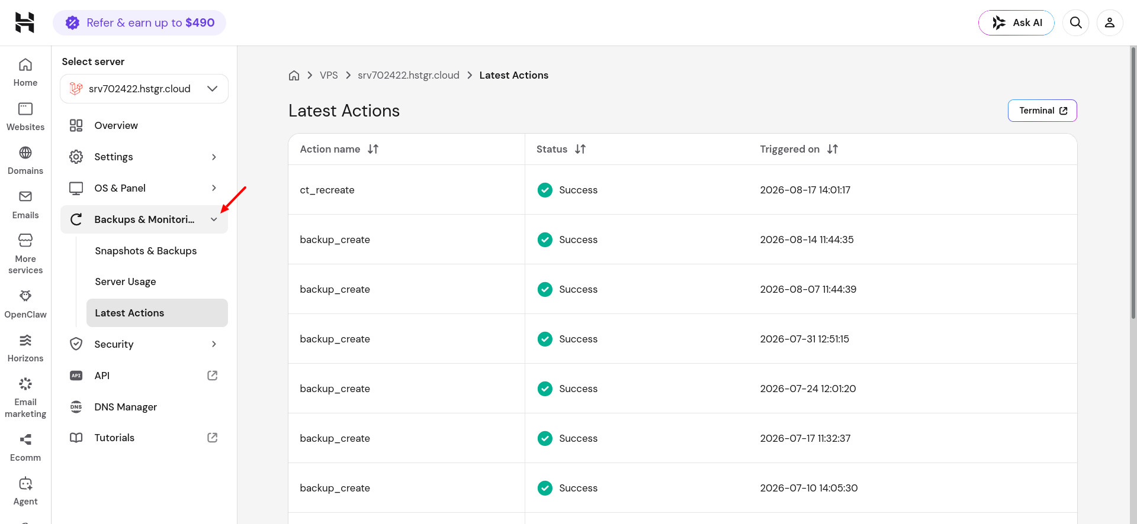Click timestamp 2026-07-10 14:05:30
This screenshot has width=1137, height=524.
pos(809,488)
